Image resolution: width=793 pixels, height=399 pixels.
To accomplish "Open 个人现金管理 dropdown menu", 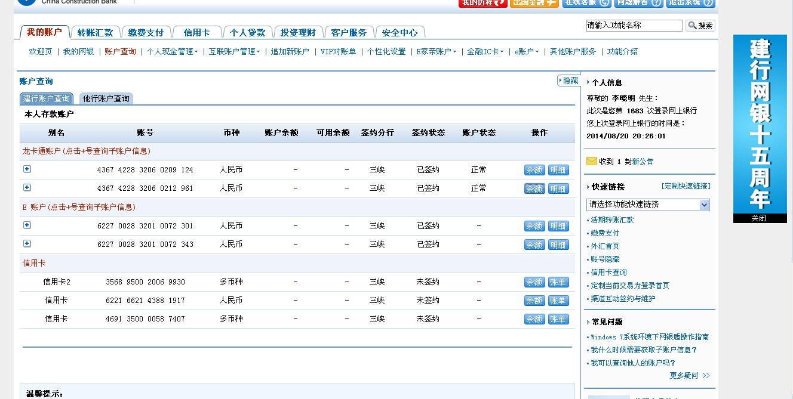I will pyautogui.click(x=172, y=52).
